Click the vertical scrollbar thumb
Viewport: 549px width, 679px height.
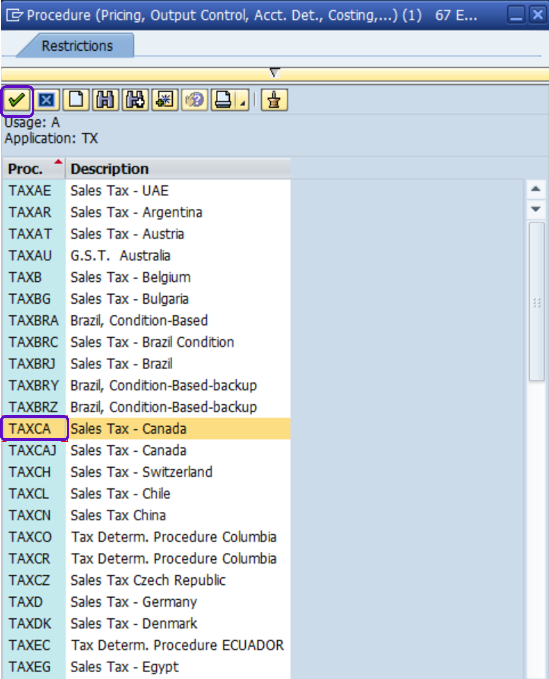(536, 302)
